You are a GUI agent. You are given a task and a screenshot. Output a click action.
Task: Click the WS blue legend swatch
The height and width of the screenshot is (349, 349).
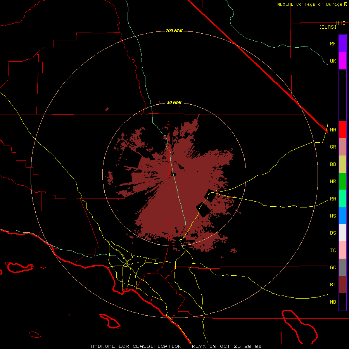342,216
